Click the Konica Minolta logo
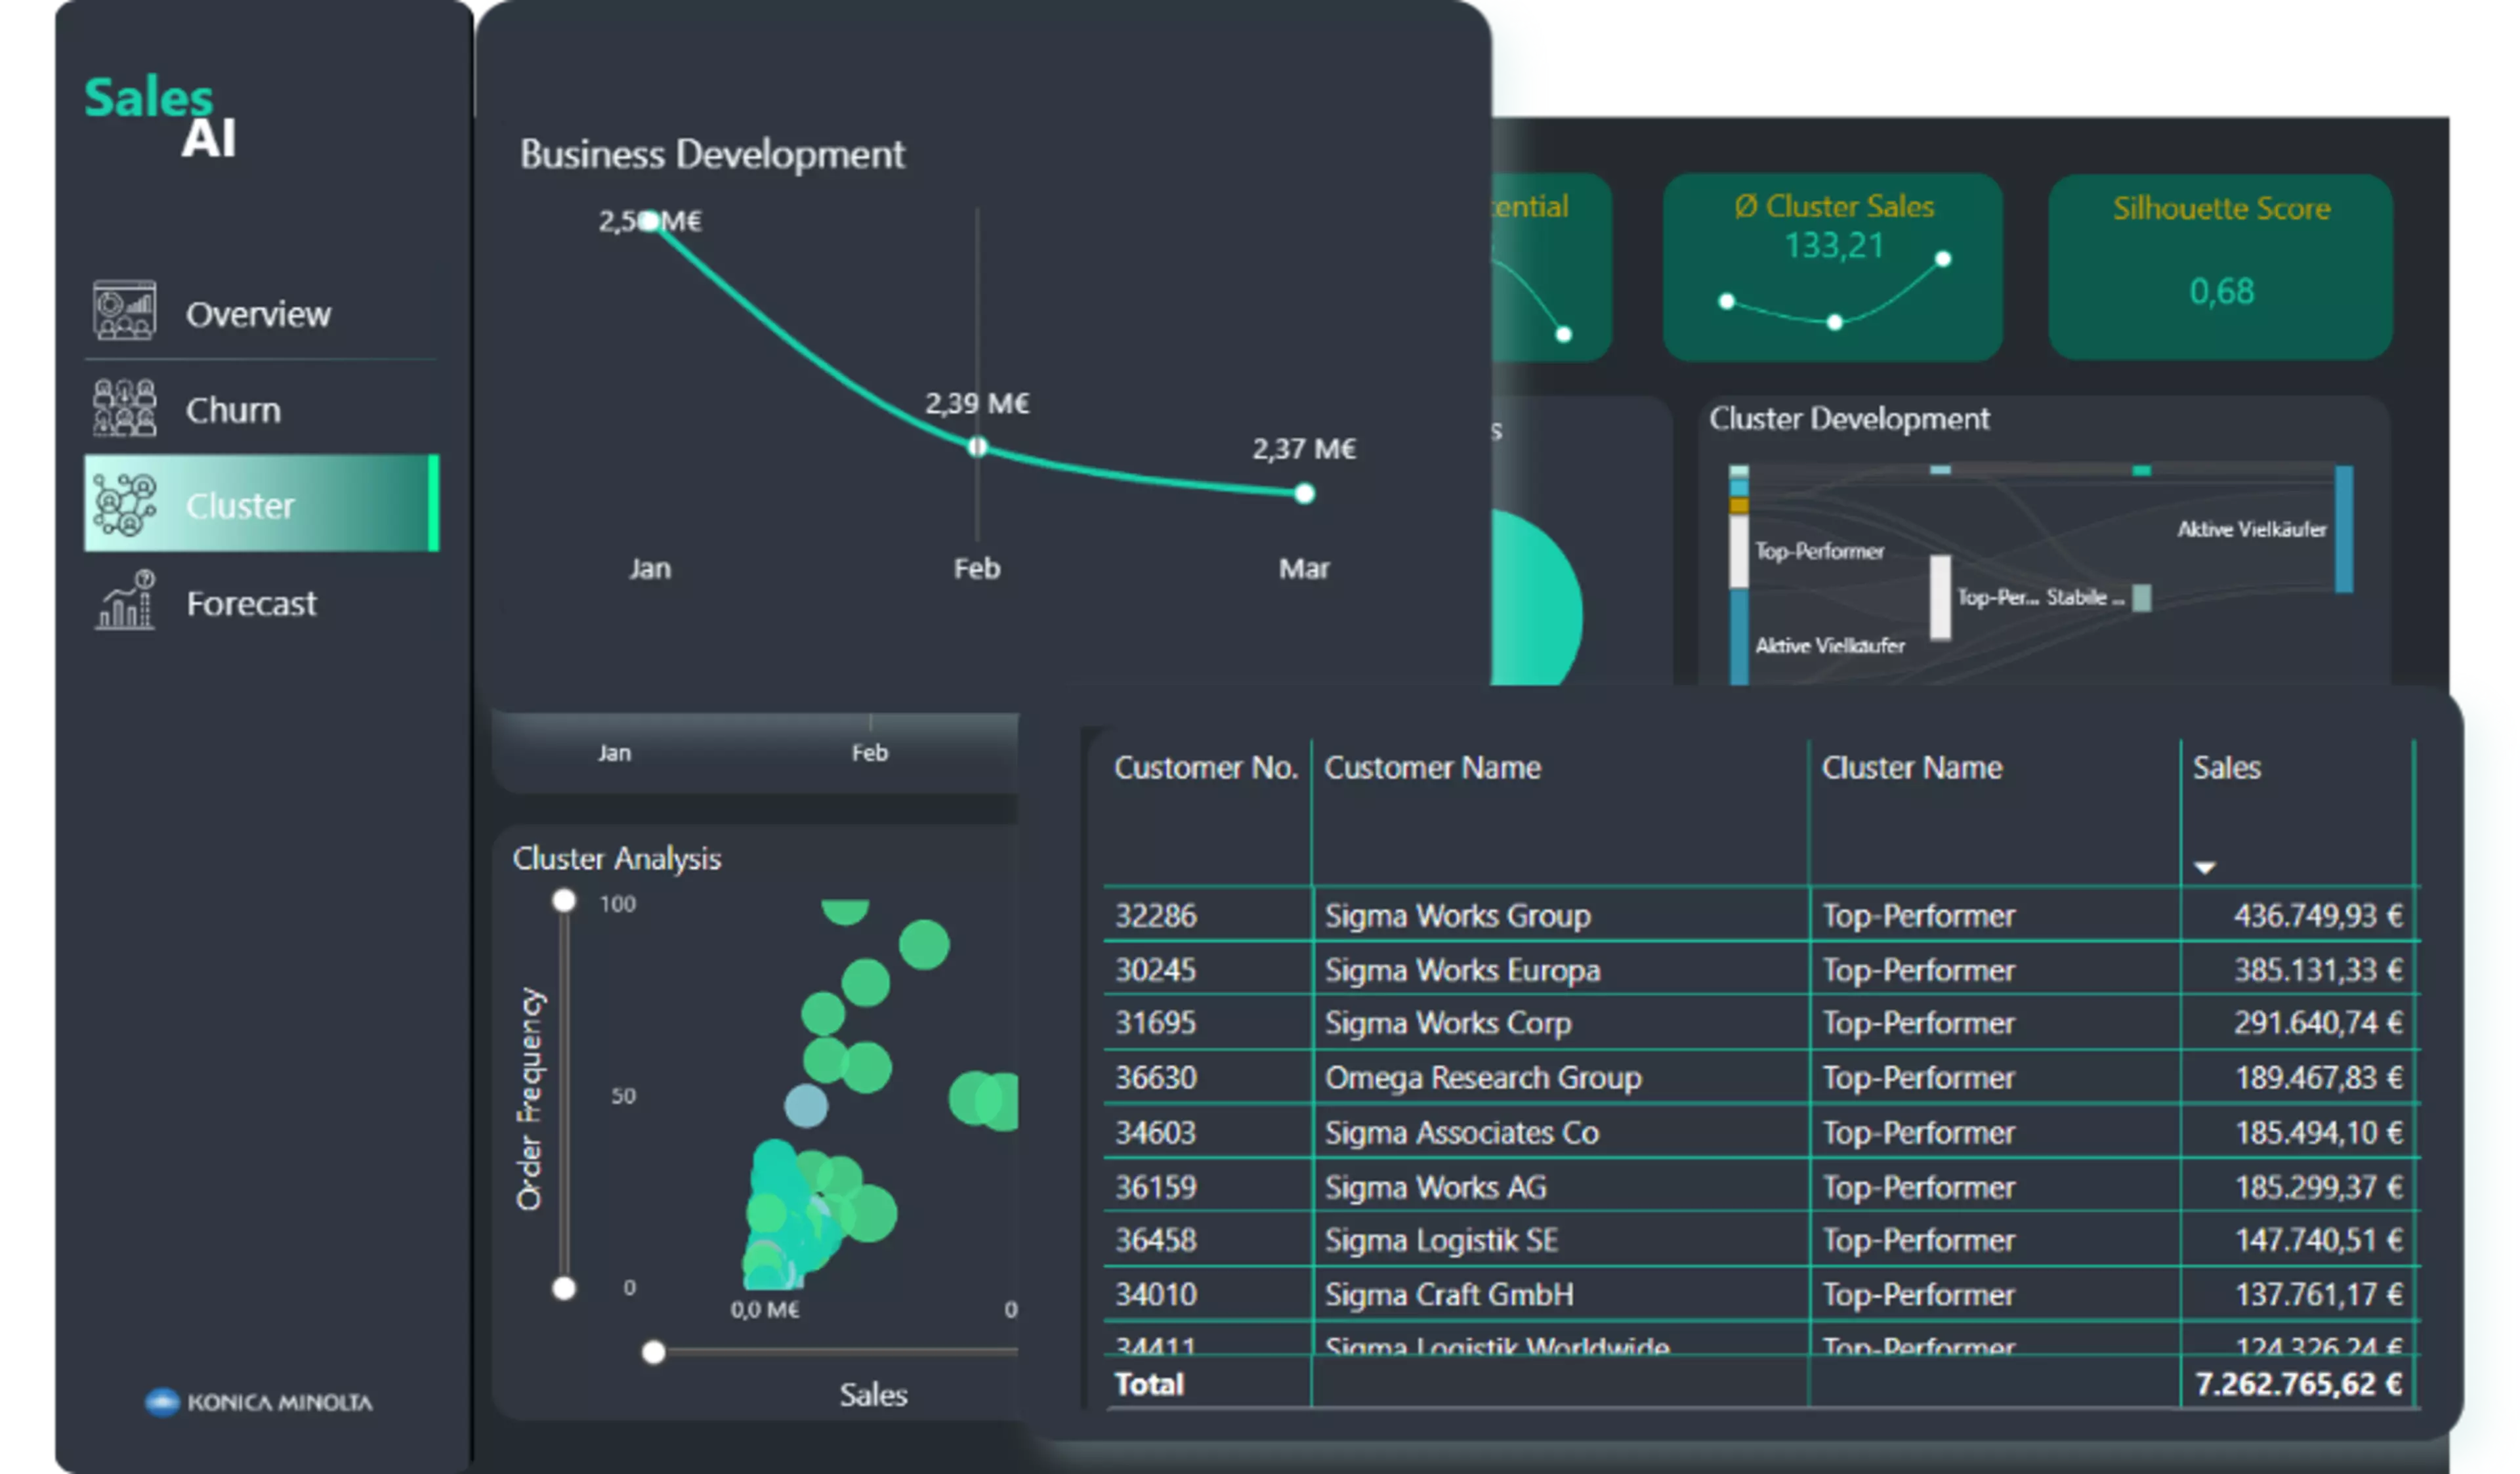This screenshot has height=1474, width=2520. (258, 1402)
